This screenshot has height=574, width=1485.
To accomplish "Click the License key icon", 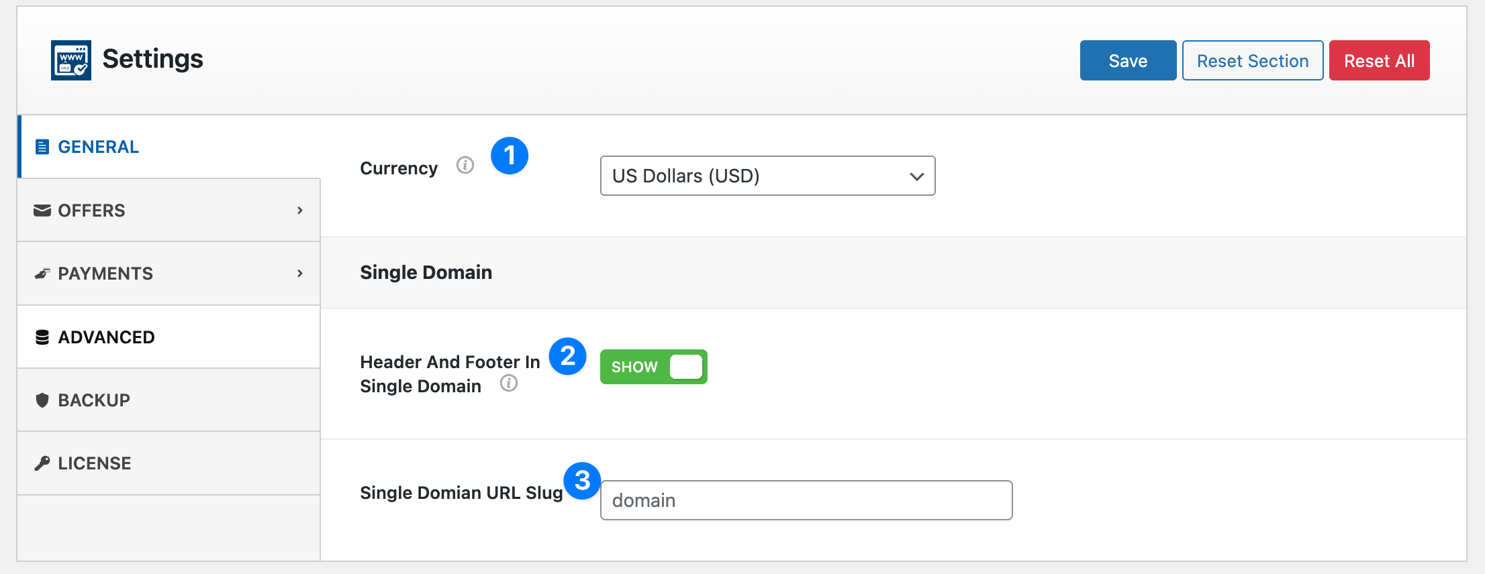I will point(42,463).
